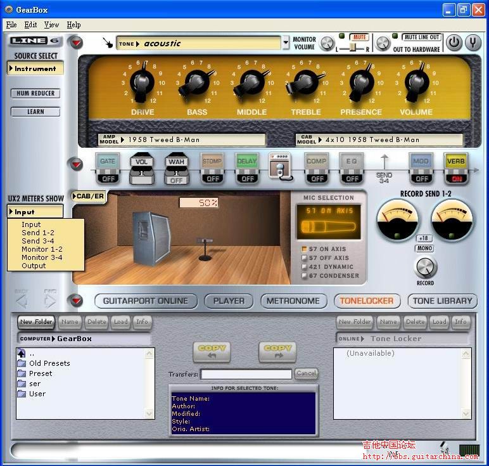Click the guitar icon beside tone name
The height and width of the screenshot is (466, 489).
point(108,43)
